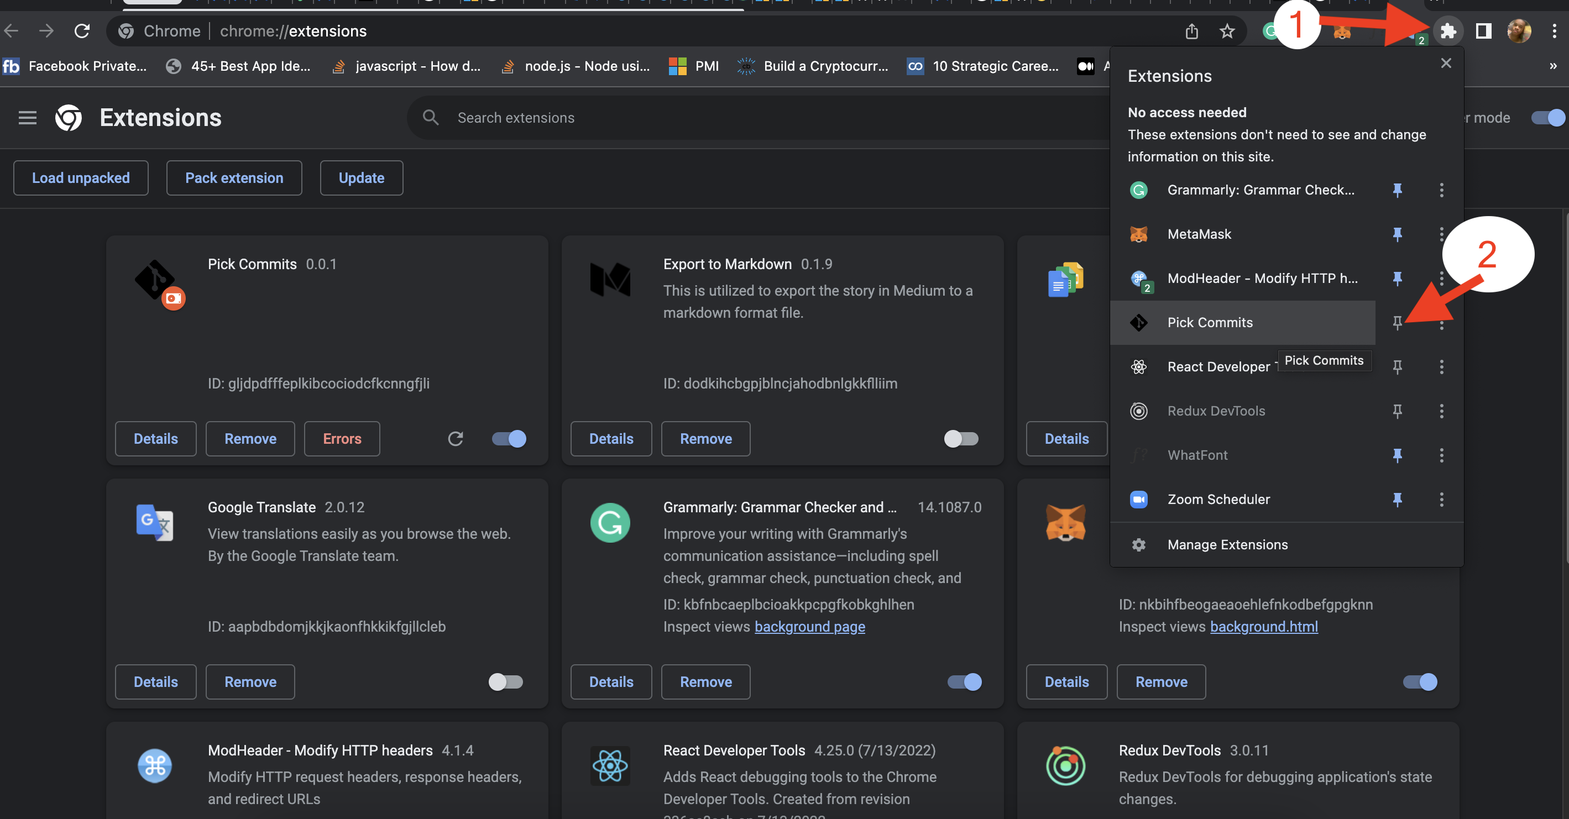Image resolution: width=1569 pixels, height=819 pixels.
Task: Show hidden bookmarks overflow chevron
Action: [1552, 66]
